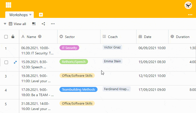
Task: Click the share view icon
Action: (43, 24)
